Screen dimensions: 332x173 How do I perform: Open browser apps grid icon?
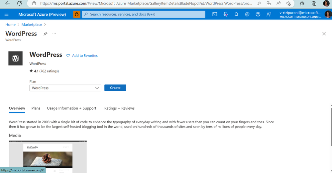(x=269, y=3)
